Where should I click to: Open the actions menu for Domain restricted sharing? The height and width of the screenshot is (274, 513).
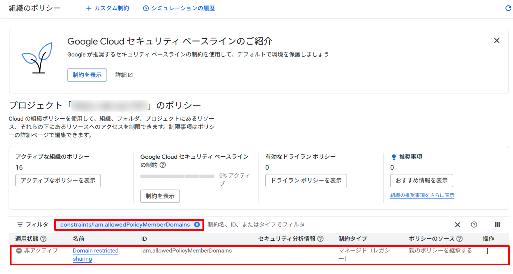487,251
